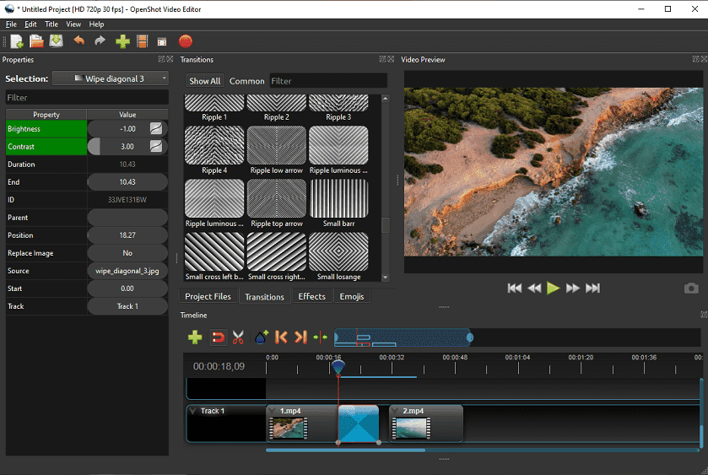Open the Help menu

(96, 24)
